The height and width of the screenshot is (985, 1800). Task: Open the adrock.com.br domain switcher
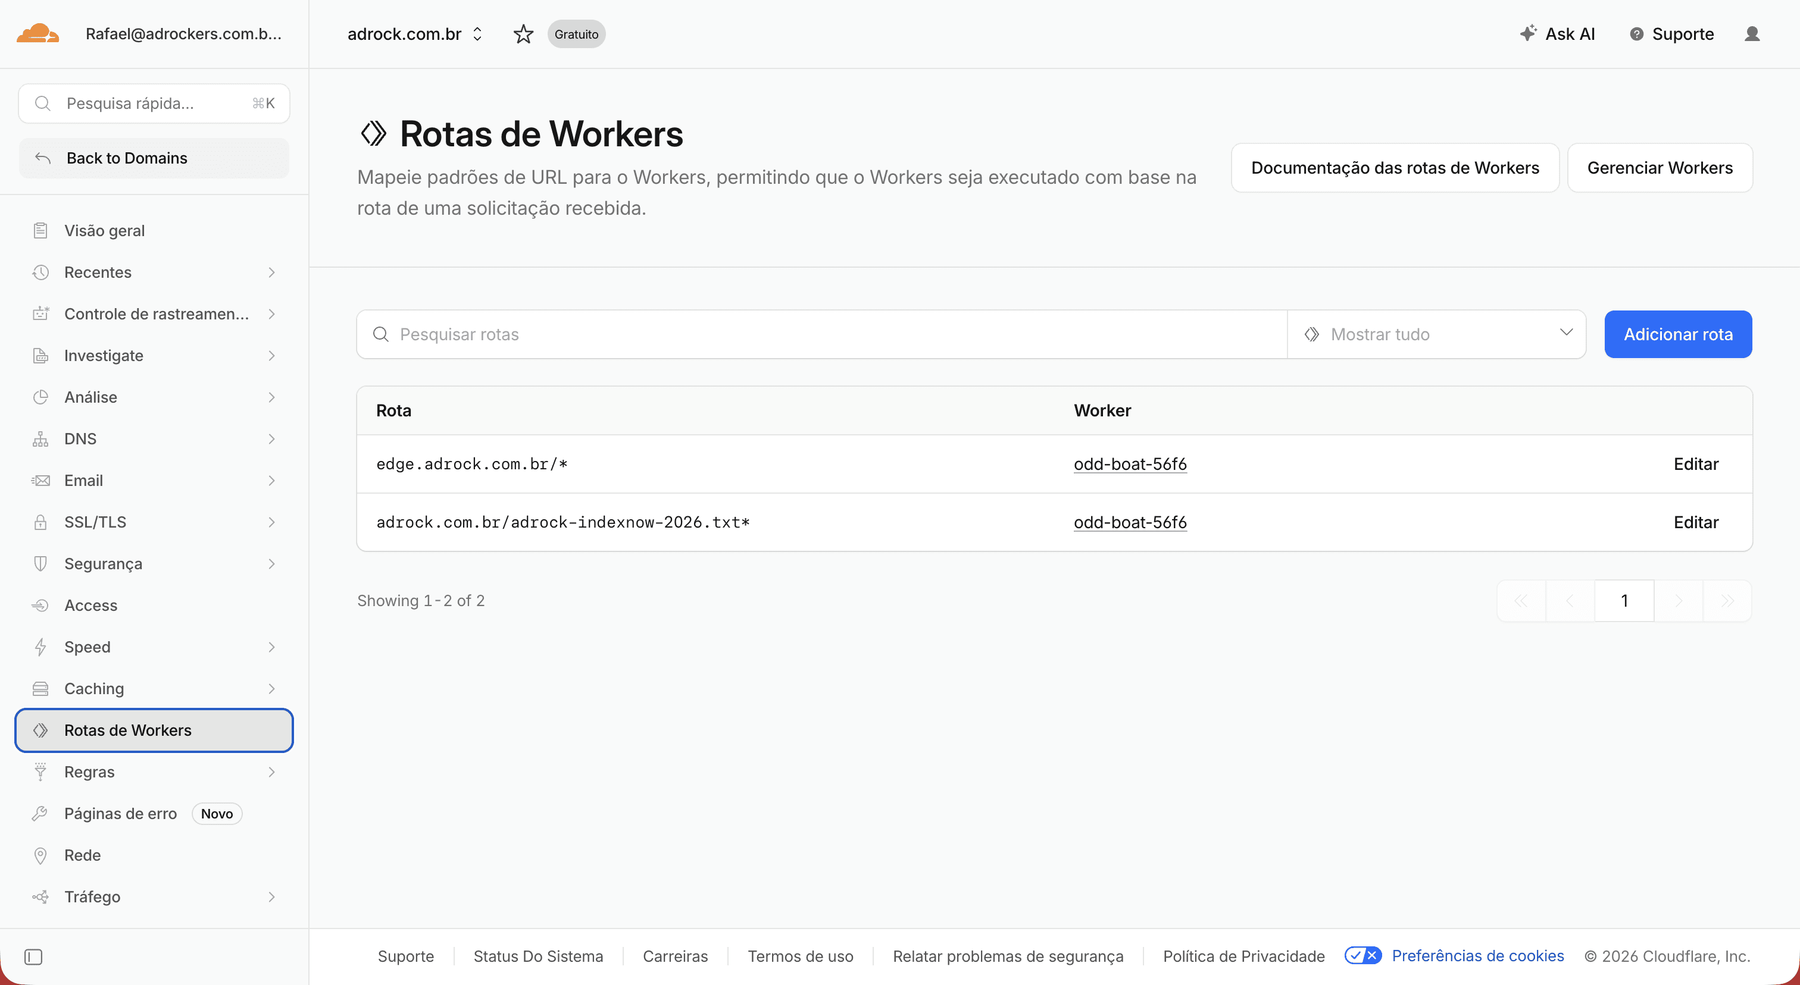415,33
